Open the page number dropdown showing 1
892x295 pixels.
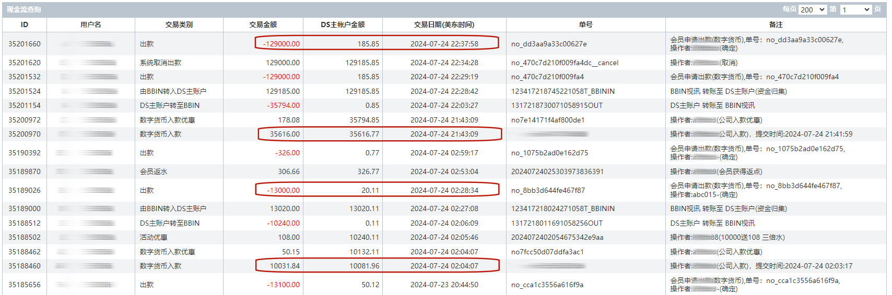pyautogui.click(x=855, y=9)
